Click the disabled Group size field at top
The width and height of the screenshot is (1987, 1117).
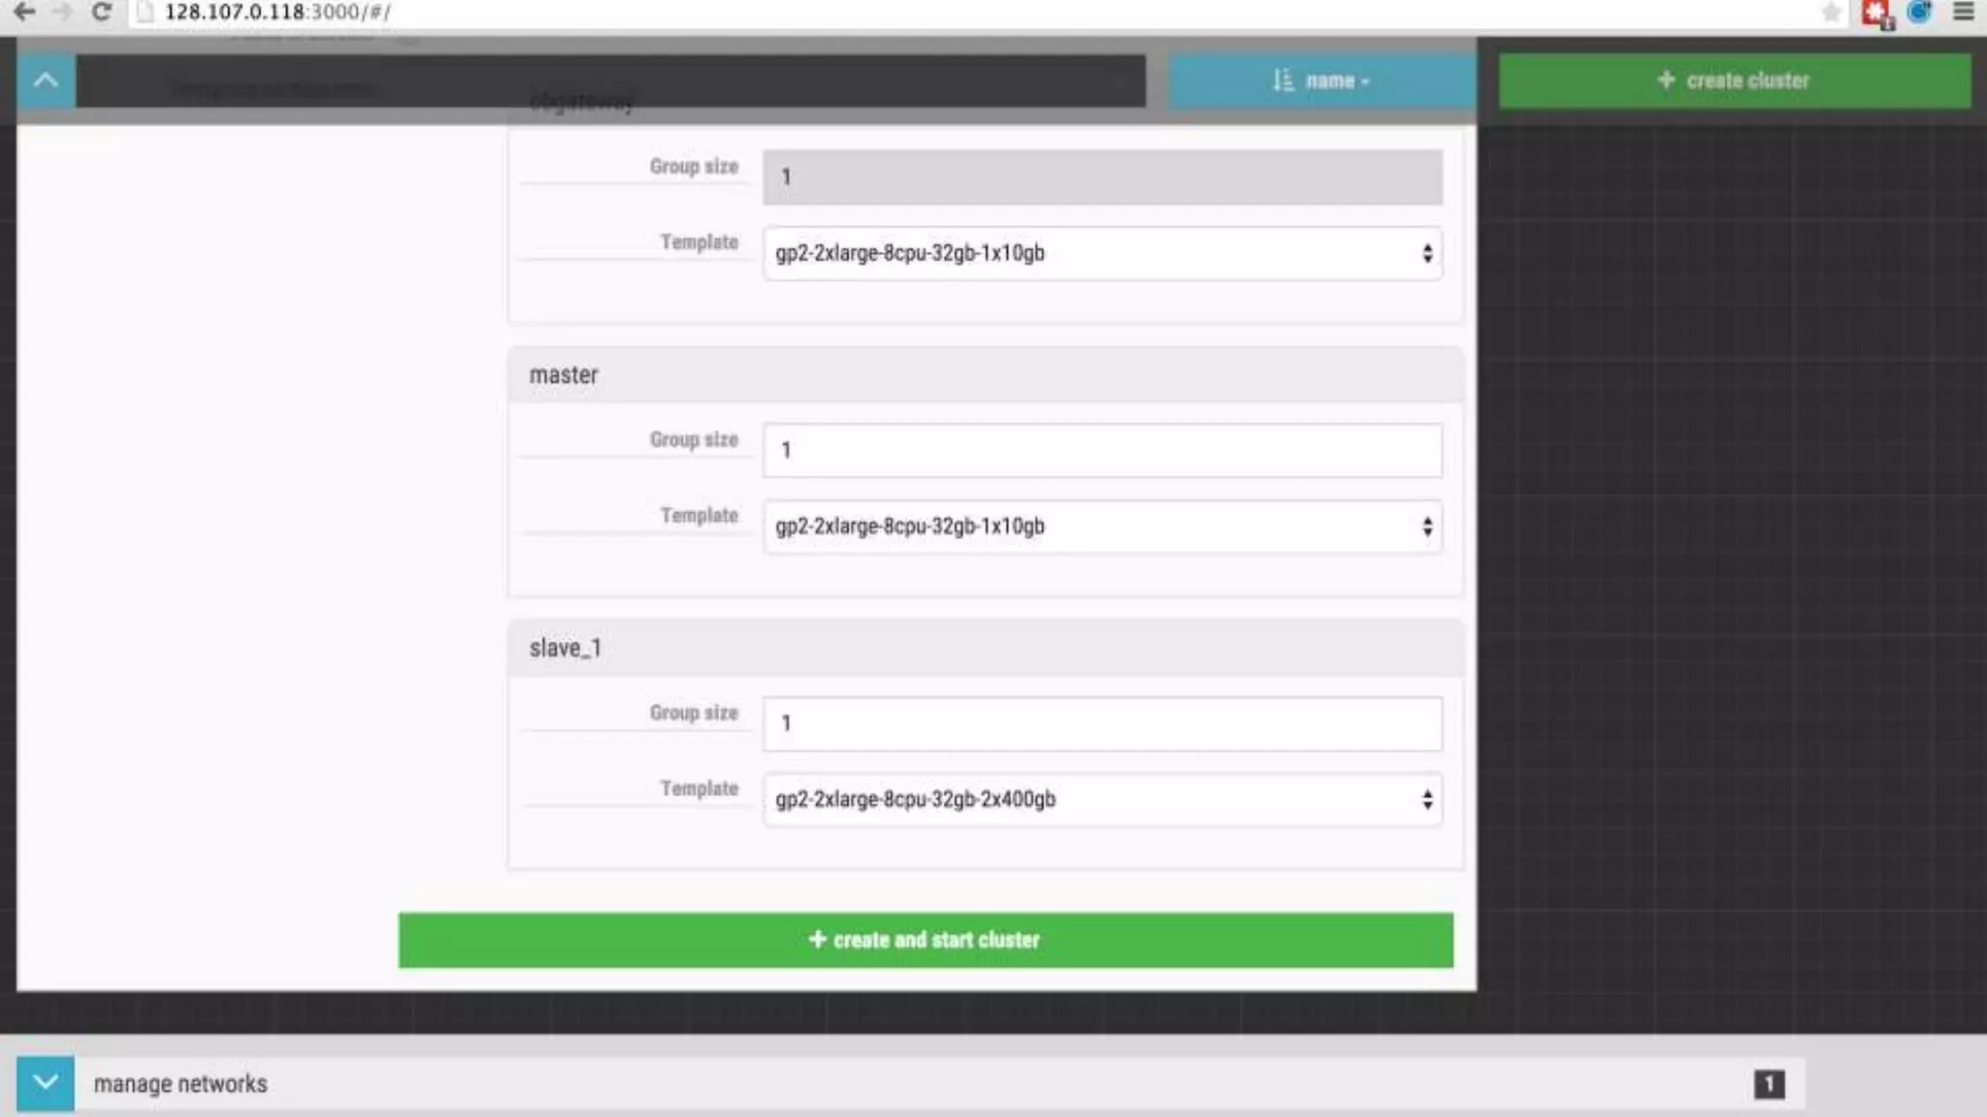[1102, 176]
